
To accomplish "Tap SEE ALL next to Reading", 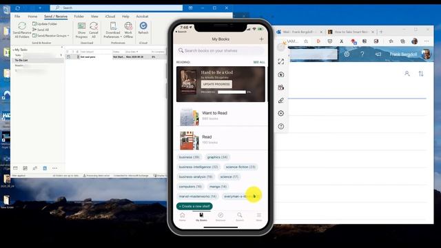I will click(259, 62).
